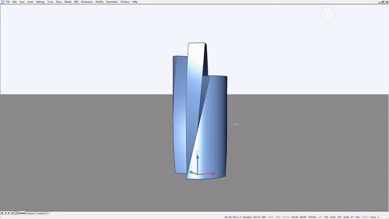
Task: Toggle LWT lineweight display
Action: 320,217
